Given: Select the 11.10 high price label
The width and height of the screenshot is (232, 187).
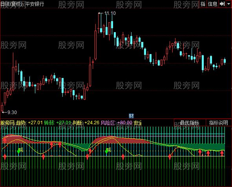Looking at the screenshot, I should pos(110,13).
